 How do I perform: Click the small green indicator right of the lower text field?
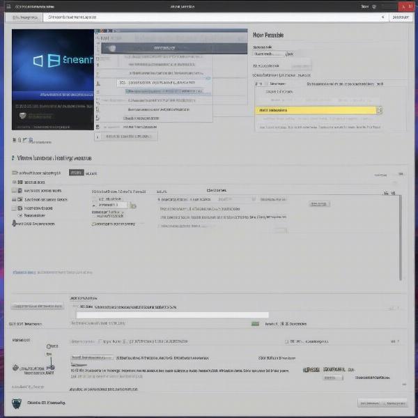coord(255,324)
